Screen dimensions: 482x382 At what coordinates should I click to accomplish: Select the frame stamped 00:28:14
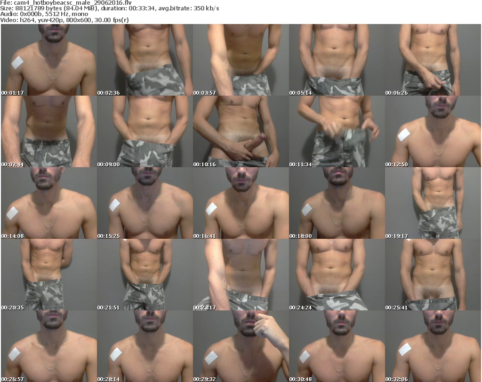(145, 346)
